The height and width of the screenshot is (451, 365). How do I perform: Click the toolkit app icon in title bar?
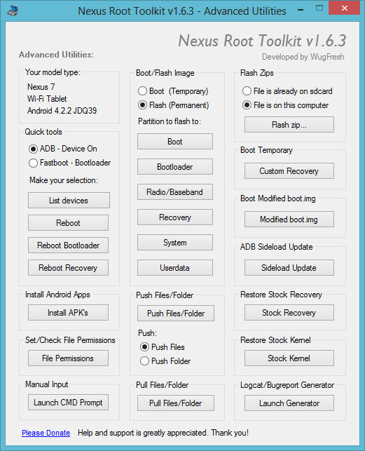coord(13,11)
